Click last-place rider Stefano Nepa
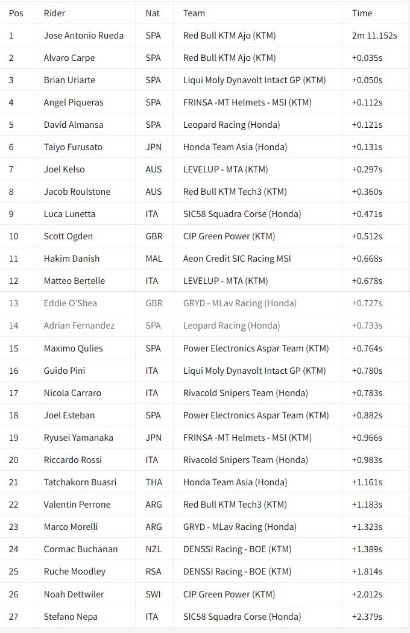 71,617
